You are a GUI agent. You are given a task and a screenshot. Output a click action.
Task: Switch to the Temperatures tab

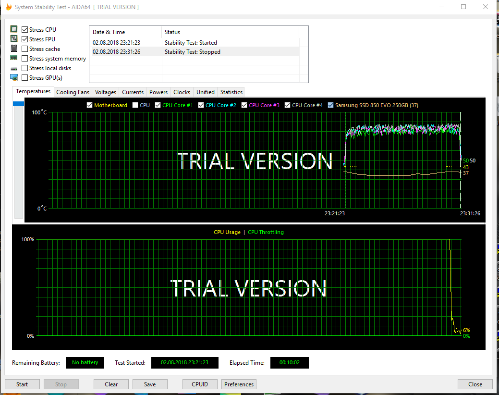[33, 91]
